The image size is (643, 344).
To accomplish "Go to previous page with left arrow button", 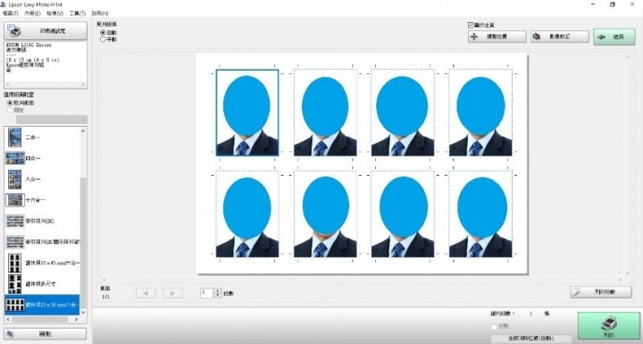I will [146, 293].
